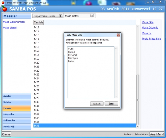Open the Kullanıcılar section
Screen dimensions: 166x138
click(x=17, y=120)
